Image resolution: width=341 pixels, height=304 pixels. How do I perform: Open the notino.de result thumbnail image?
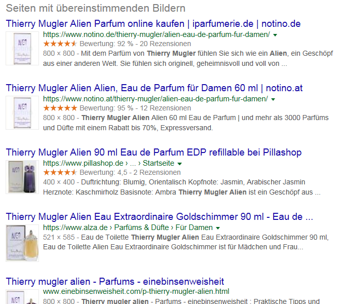coord(22,48)
